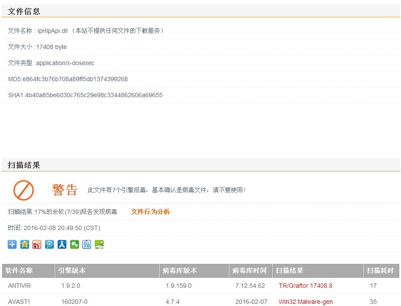Click the 扫描结果 column header
401x306 pixels.
(318, 271)
